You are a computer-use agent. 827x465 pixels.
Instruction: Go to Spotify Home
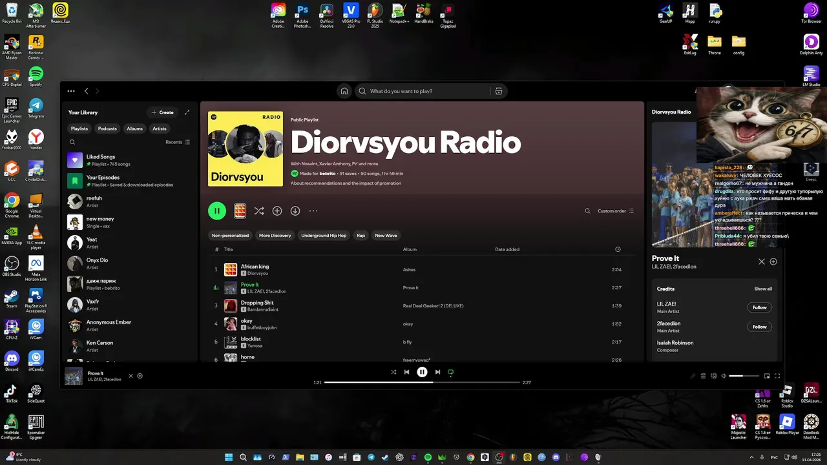(344, 91)
